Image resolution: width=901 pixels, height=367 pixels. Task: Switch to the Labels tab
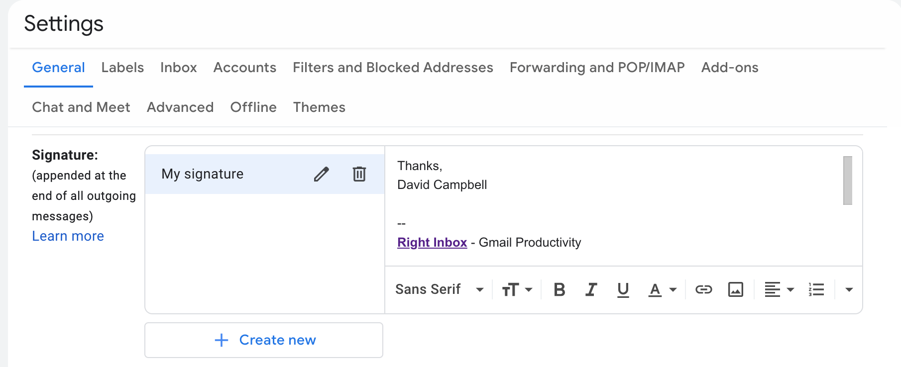coord(122,68)
